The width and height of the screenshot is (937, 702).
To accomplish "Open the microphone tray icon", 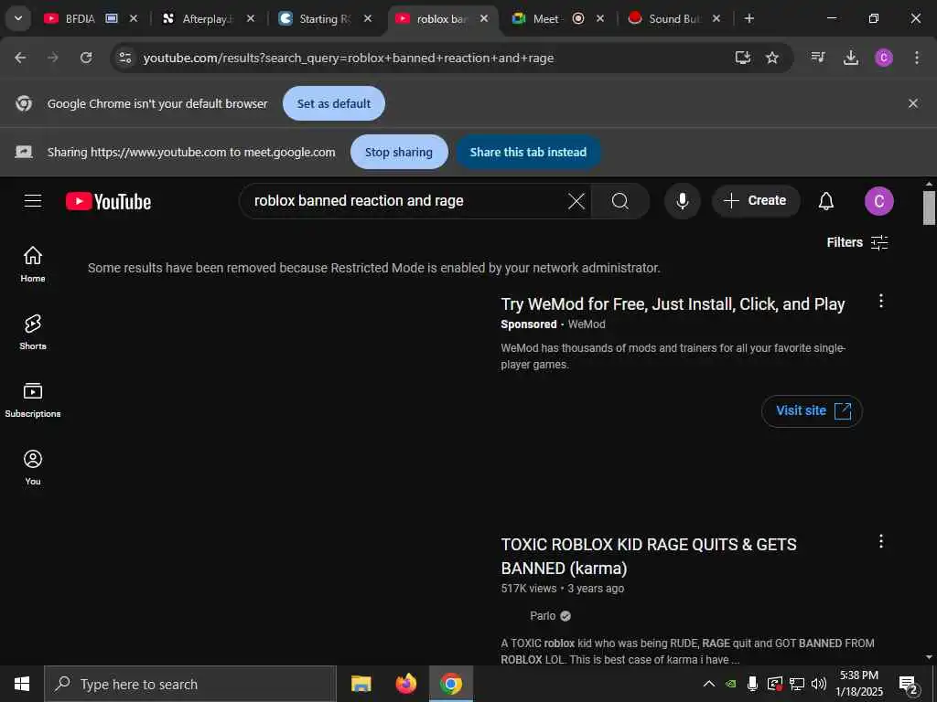I will (752, 684).
